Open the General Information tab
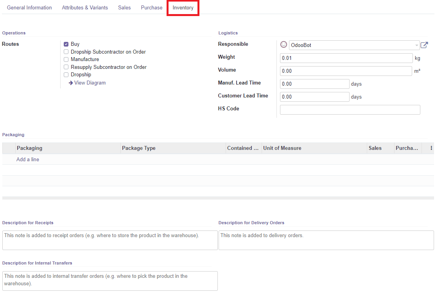This screenshot has height=297, width=436. click(29, 7)
